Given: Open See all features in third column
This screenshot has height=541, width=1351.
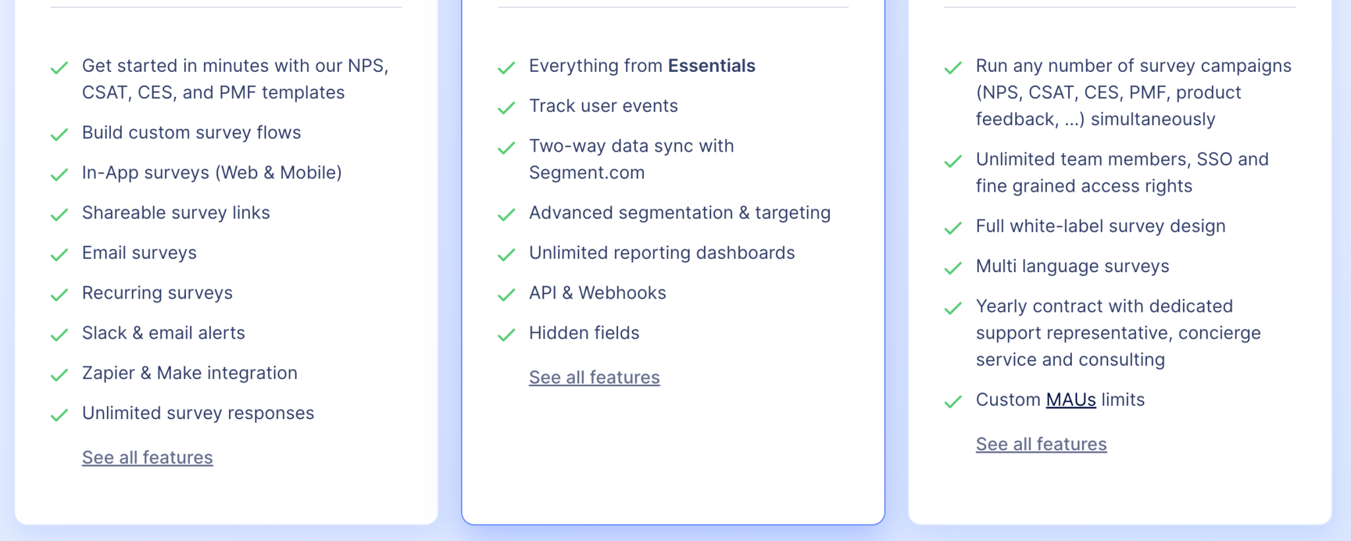Looking at the screenshot, I should pos(1041,443).
